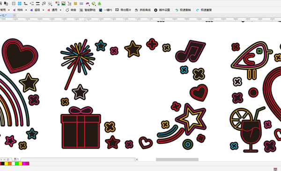Click the blue 极速重复 redo arrow
281x171 pixels.
point(198,10)
